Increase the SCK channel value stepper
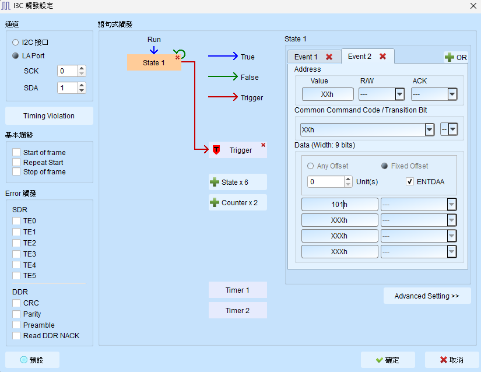Screen dimensions: 481x372 point(82,68)
